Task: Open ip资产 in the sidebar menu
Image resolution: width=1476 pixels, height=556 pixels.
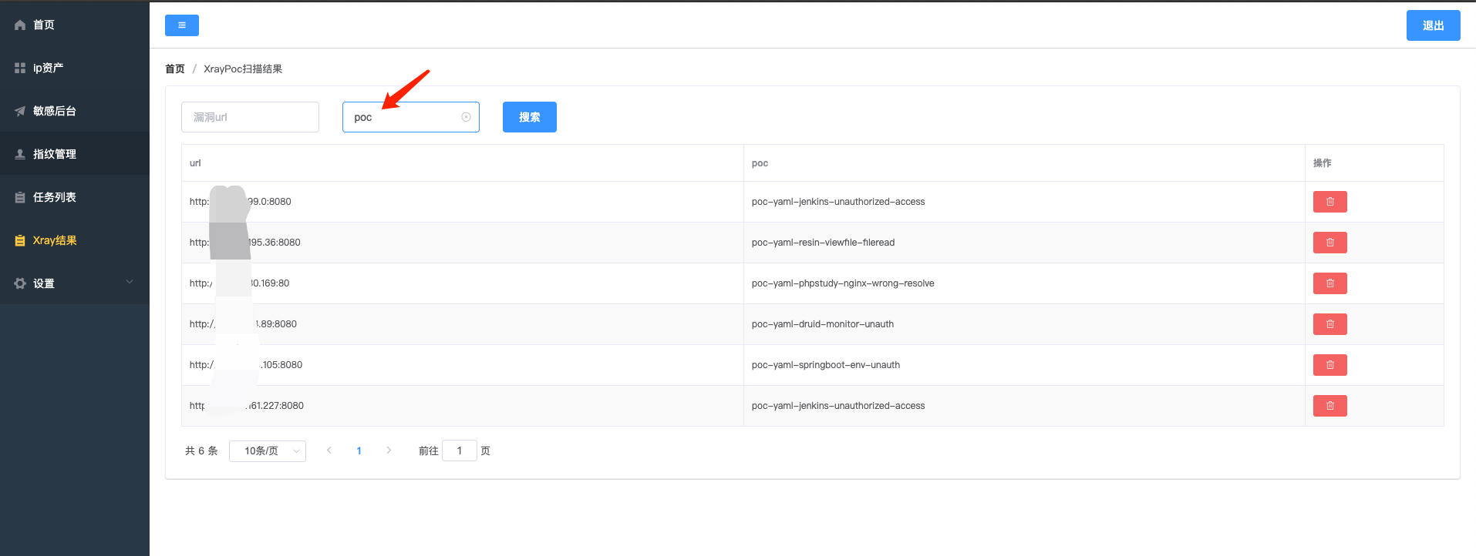Action: coord(75,68)
